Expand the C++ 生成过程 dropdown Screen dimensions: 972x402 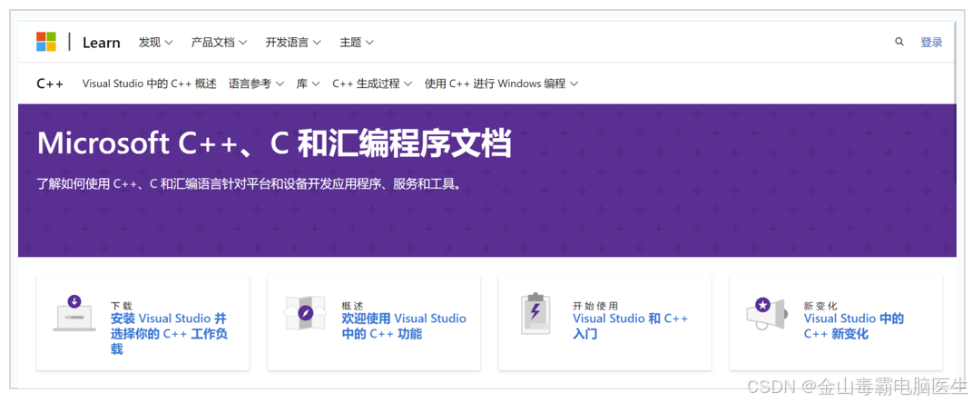pos(372,83)
